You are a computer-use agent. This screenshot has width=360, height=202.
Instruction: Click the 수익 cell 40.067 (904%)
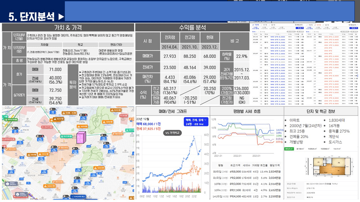pyautogui.click(x=170, y=100)
